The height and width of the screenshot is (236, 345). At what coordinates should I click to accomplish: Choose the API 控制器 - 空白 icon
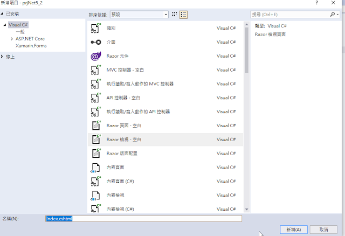point(96,98)
